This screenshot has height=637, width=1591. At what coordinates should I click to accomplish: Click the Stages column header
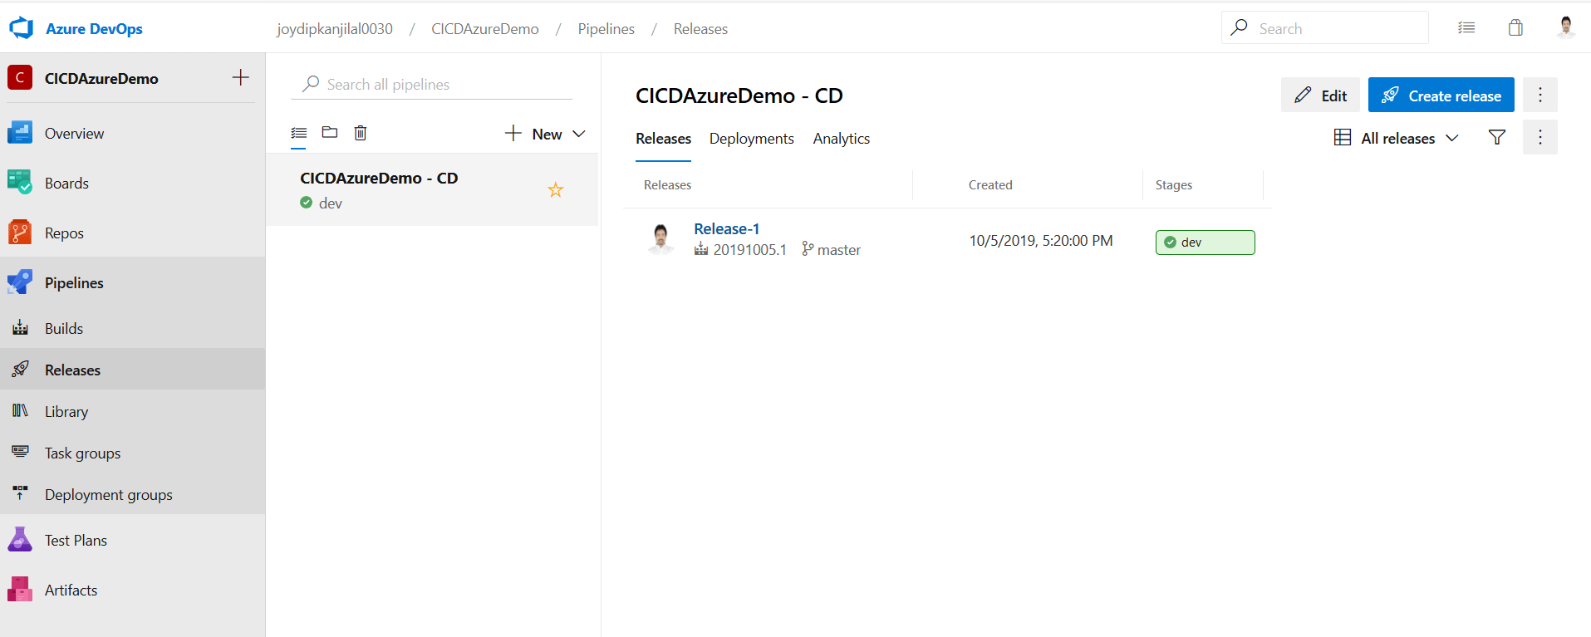(x=1174, y=185)
